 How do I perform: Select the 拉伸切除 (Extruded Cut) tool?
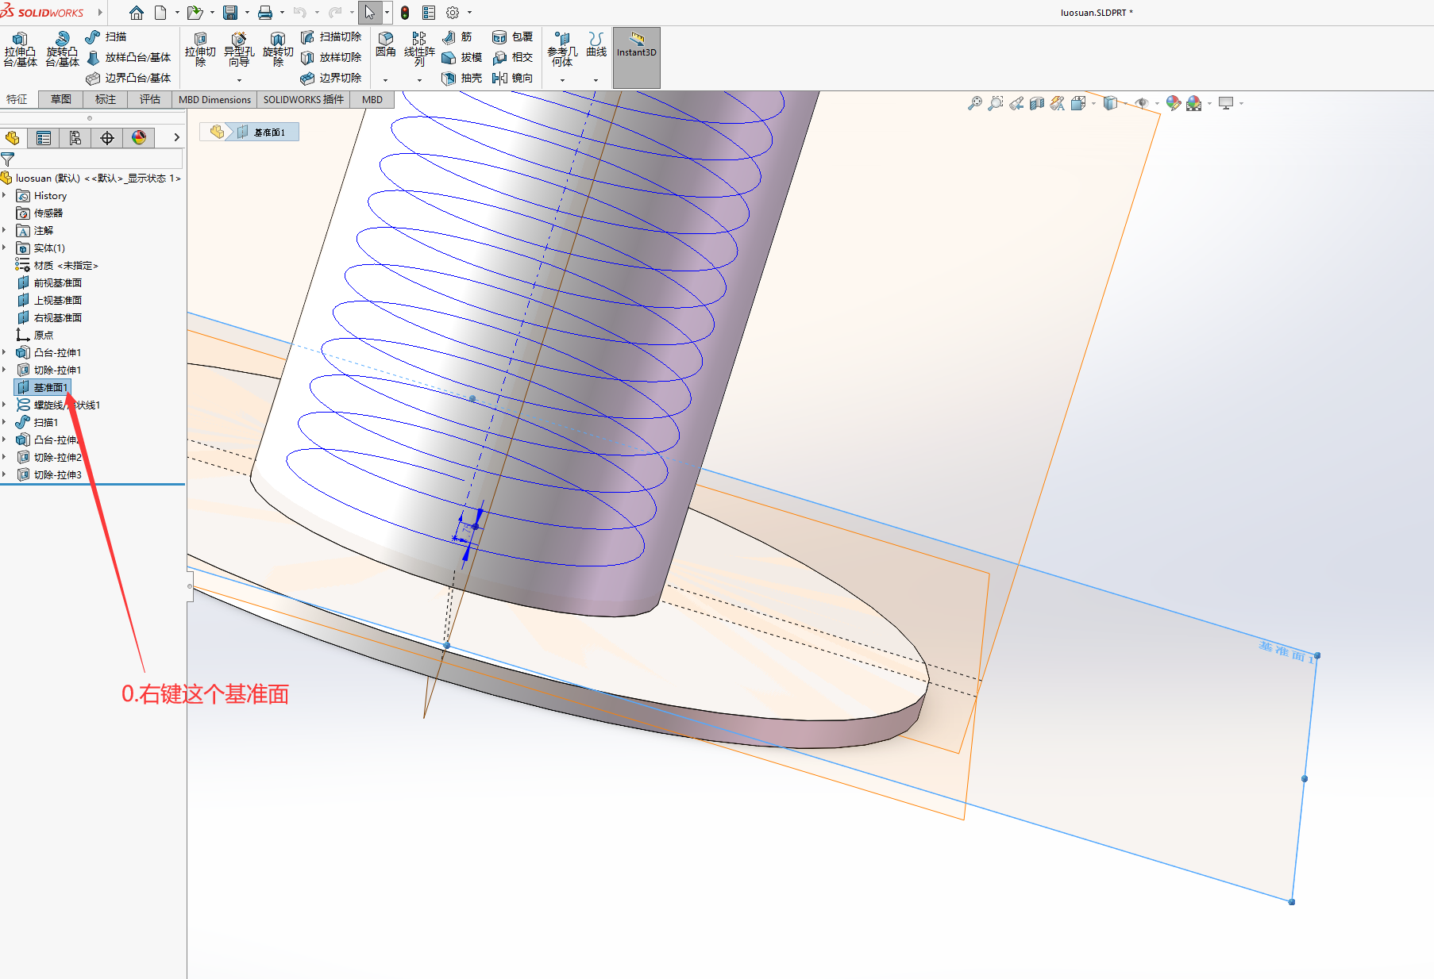[x=200, y=49]
